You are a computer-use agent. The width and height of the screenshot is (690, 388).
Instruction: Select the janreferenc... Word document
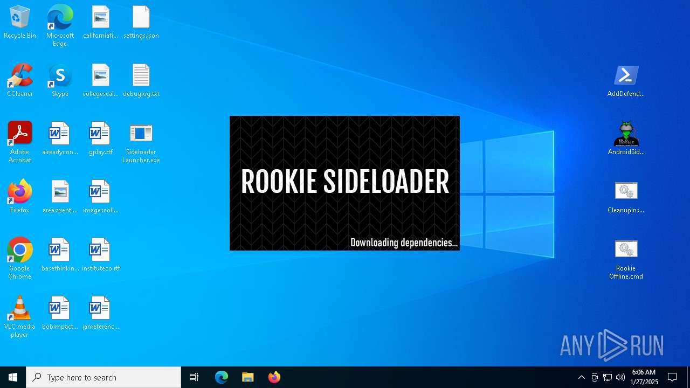click(100, 314)
